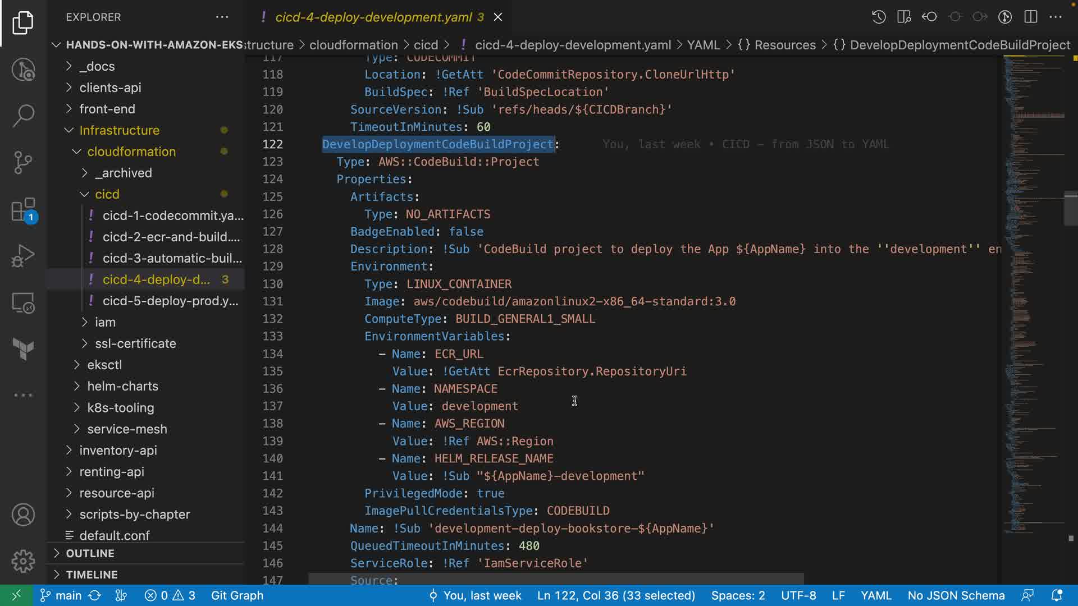Open Run and Debug view
The height and width of the screenshot is (606, 1078).
coord(23,256)
